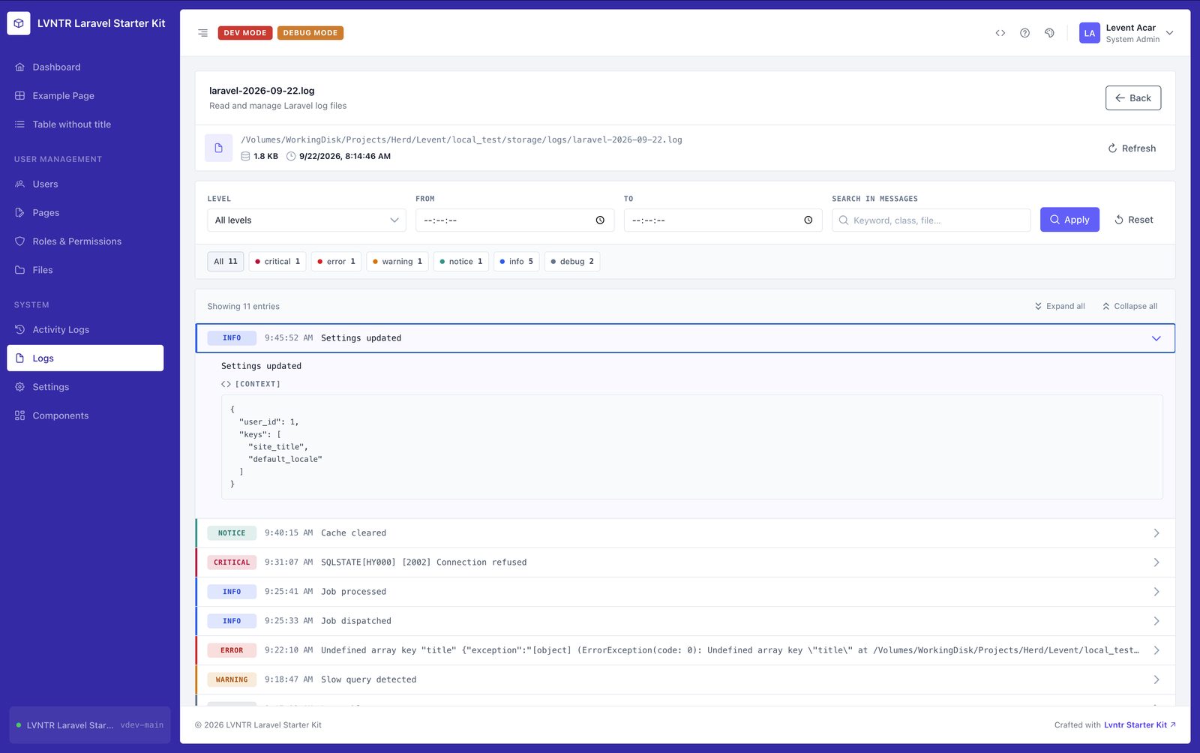Image resolution: width=1200 pixels, height=753 pixels.
Task: Go to Users management
Action: [85, 184]
